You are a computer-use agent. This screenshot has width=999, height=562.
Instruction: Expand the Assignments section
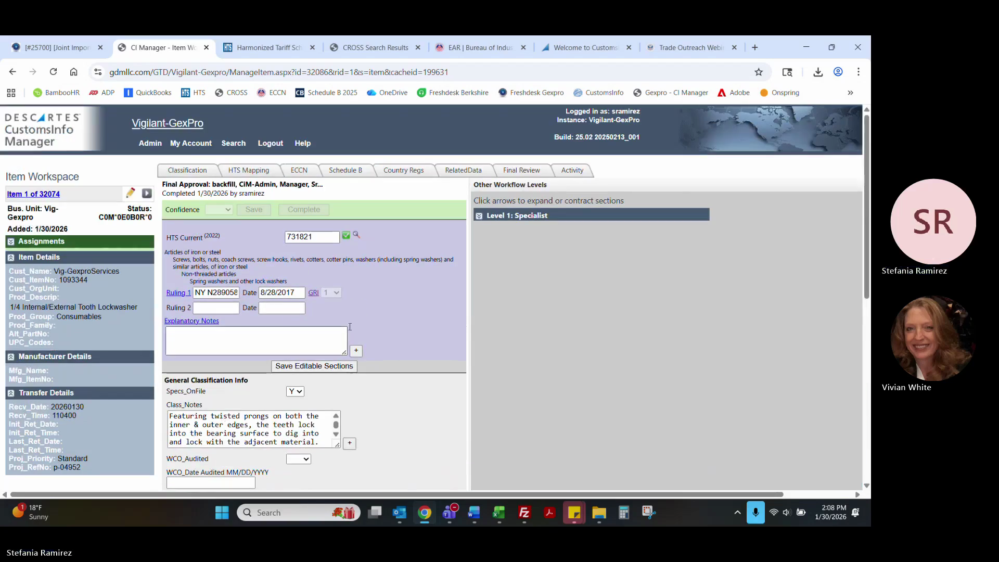point(11,241)
